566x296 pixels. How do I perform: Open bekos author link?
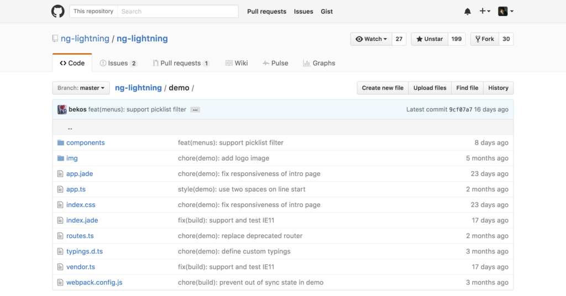coord(77,109)
